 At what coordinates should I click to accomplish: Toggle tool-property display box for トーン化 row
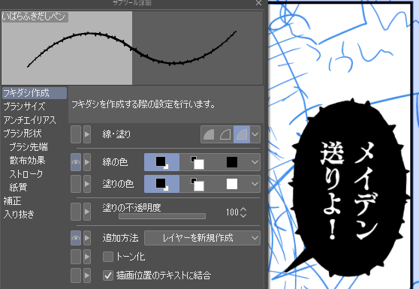(x=76, y=257)
